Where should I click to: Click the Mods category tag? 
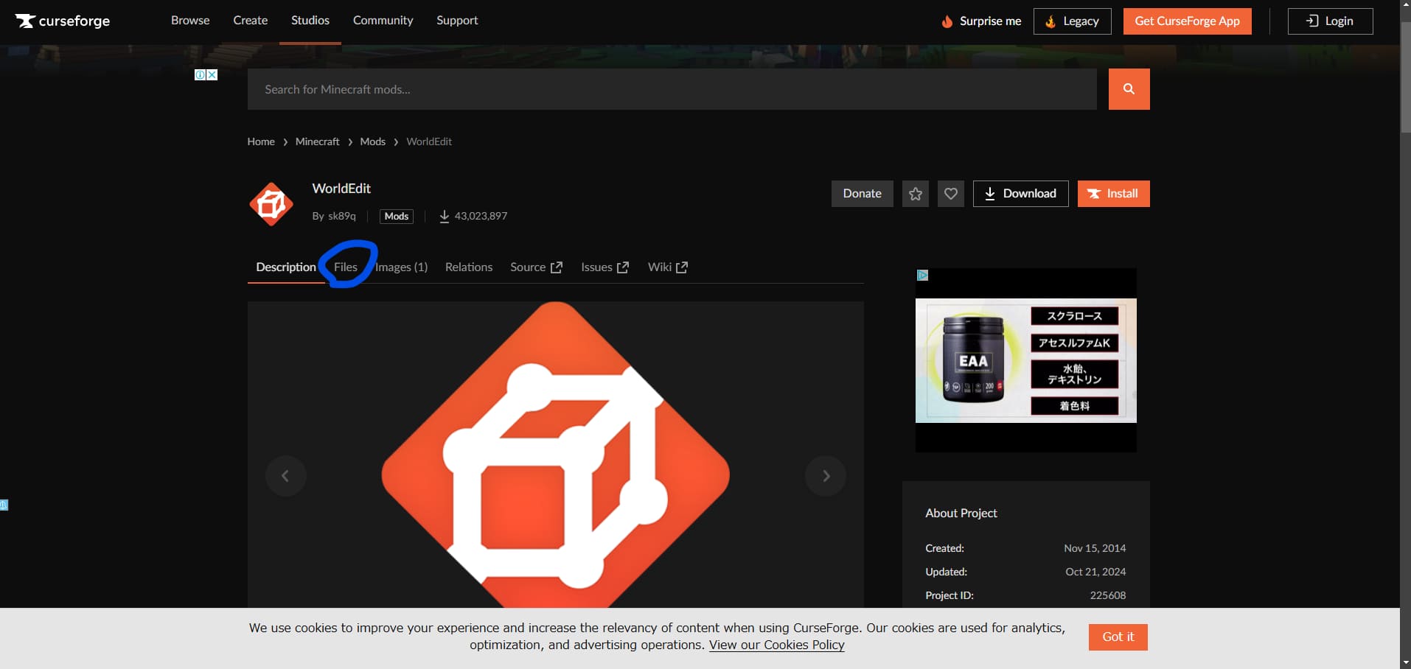pyautogui.click(x=396, y=216)
